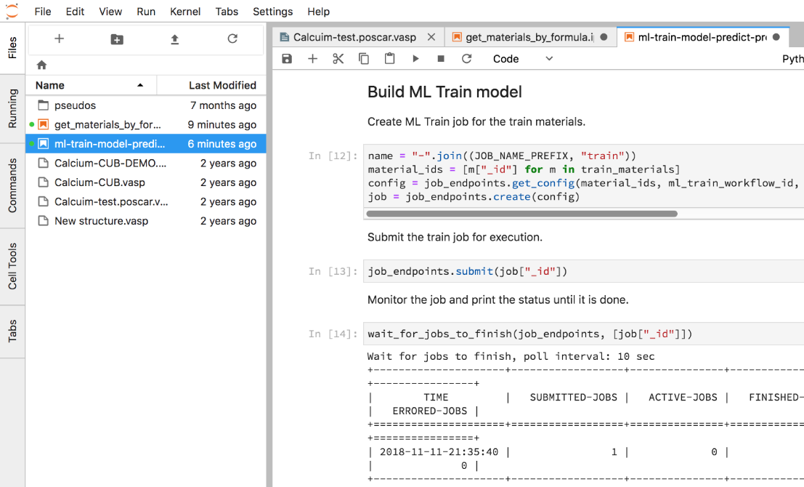Open the Edit menu
This screenshot has height=487, width=804.
tap(75, 12)
